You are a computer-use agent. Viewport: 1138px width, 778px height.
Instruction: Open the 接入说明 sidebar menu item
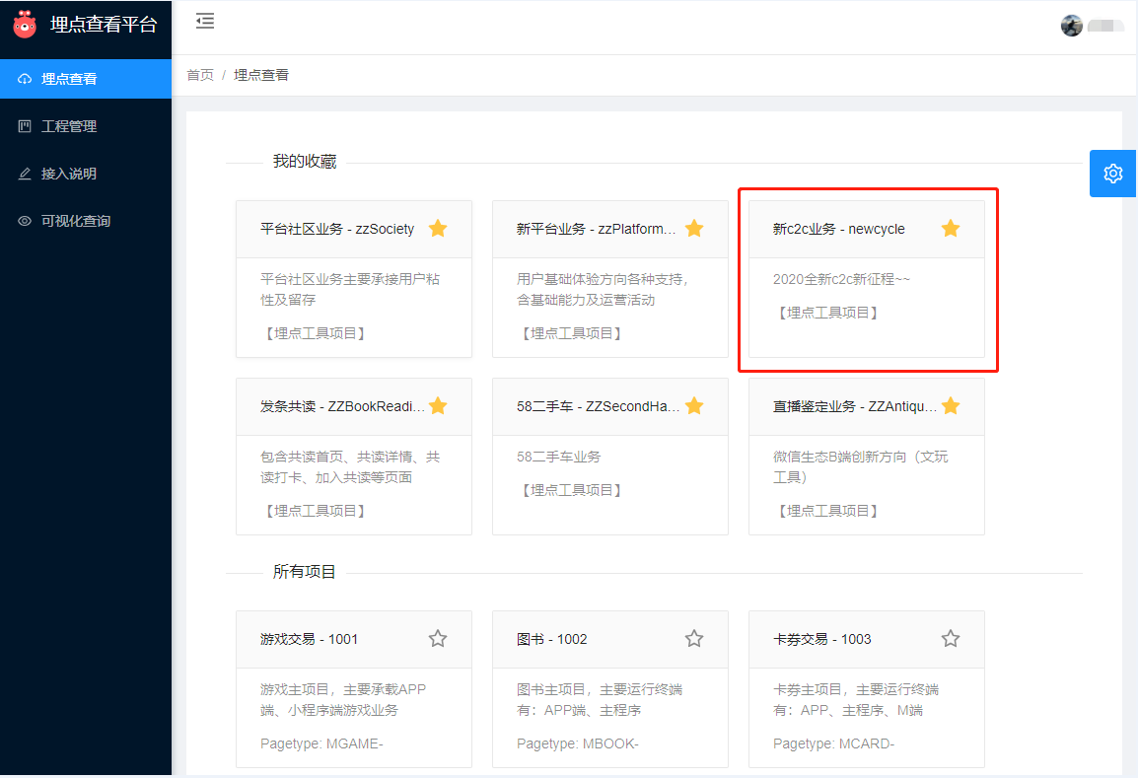tap(86, 174)
